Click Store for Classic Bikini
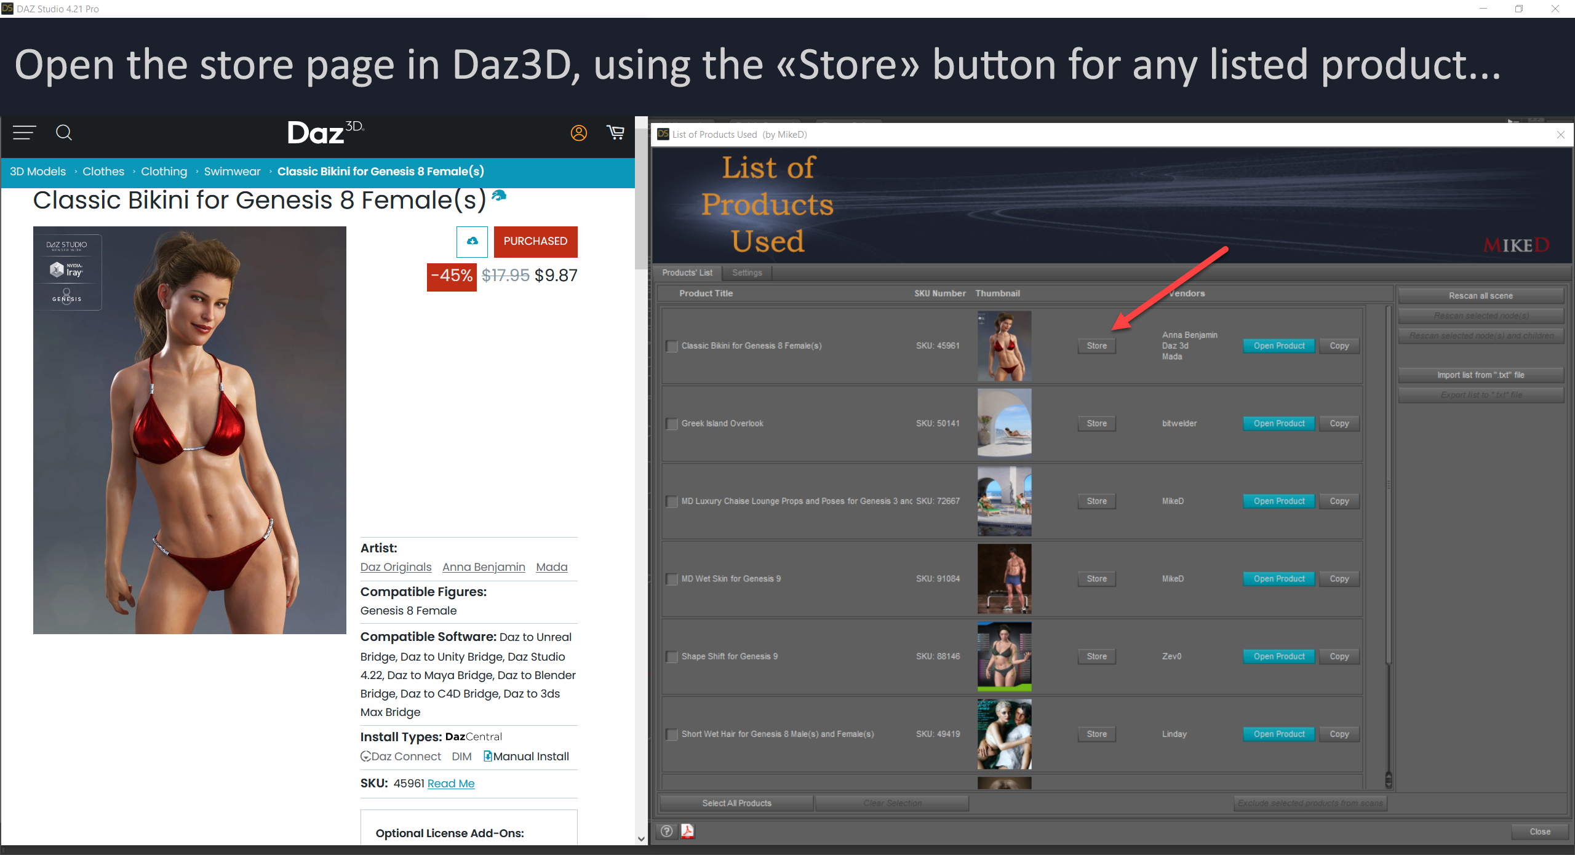The image size is (1575, 855). (x=1096, y=346)
